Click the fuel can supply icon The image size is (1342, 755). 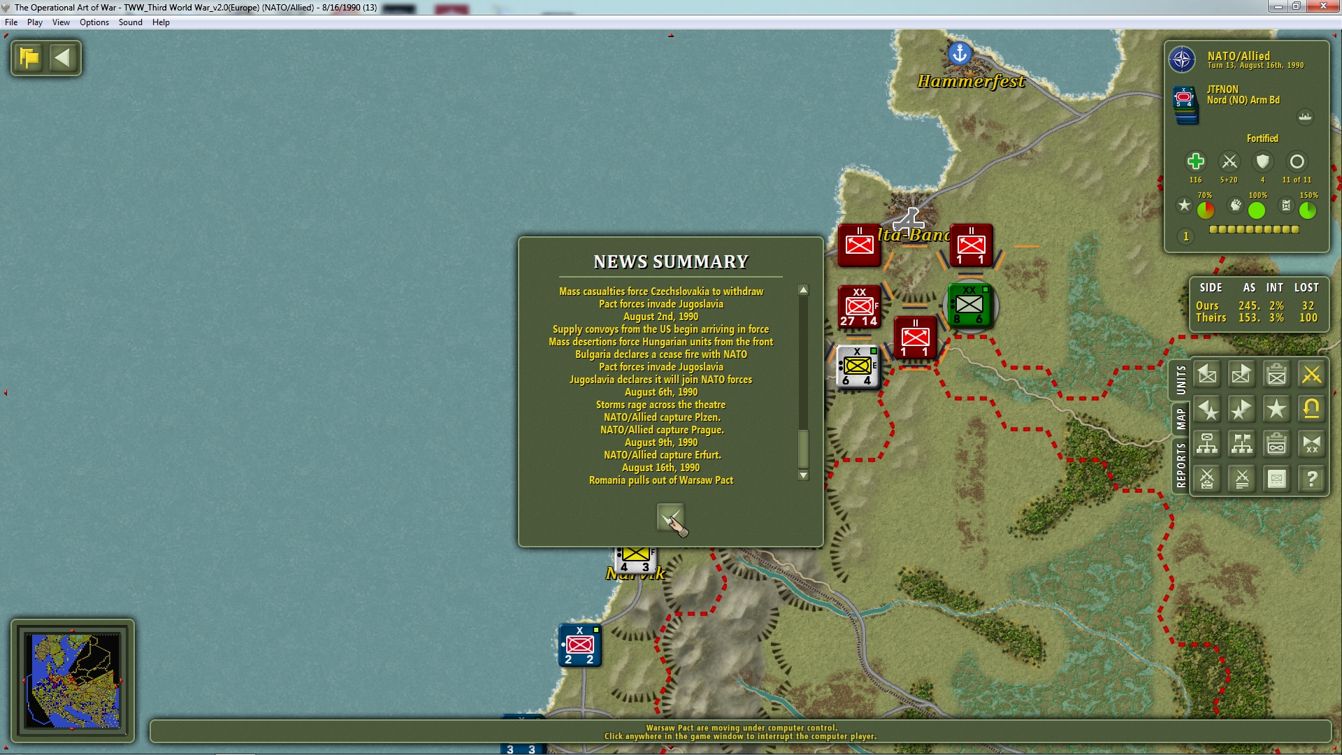click(1285, 205)
